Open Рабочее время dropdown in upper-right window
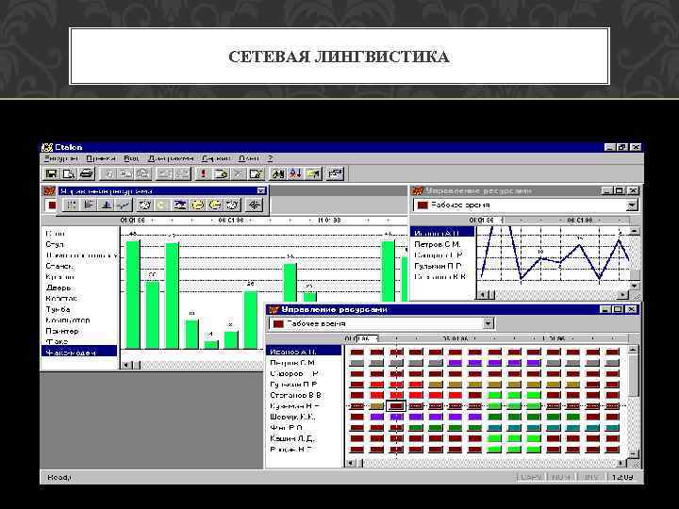This screenshot has width=679, height=509. click(x=632, y=205)
